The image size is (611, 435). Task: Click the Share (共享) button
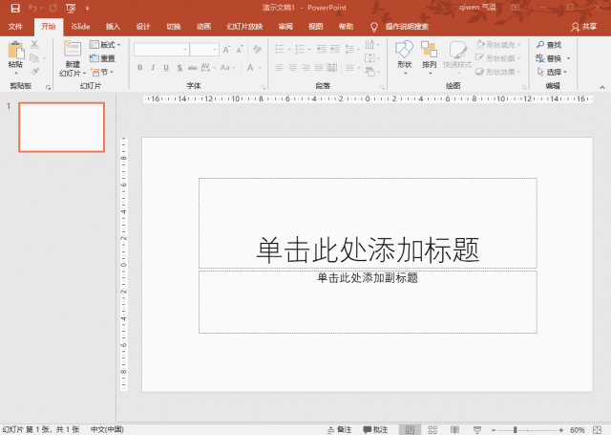pyautogui.click(x=583, y=27)
